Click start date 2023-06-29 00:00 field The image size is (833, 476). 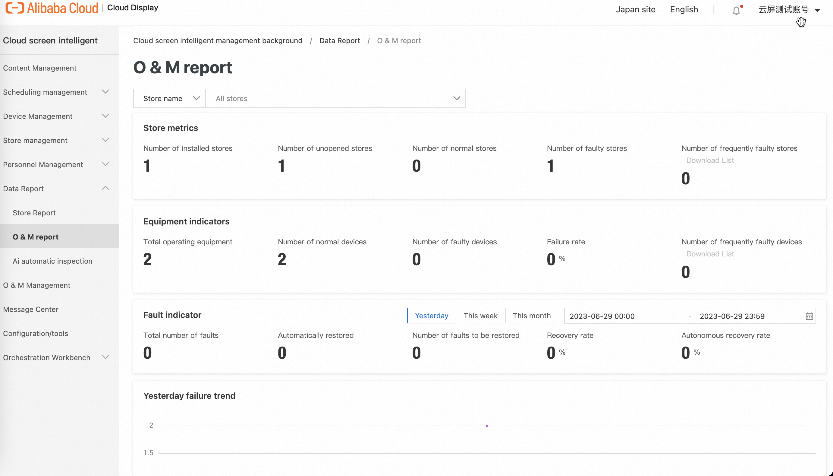[602, 316]
